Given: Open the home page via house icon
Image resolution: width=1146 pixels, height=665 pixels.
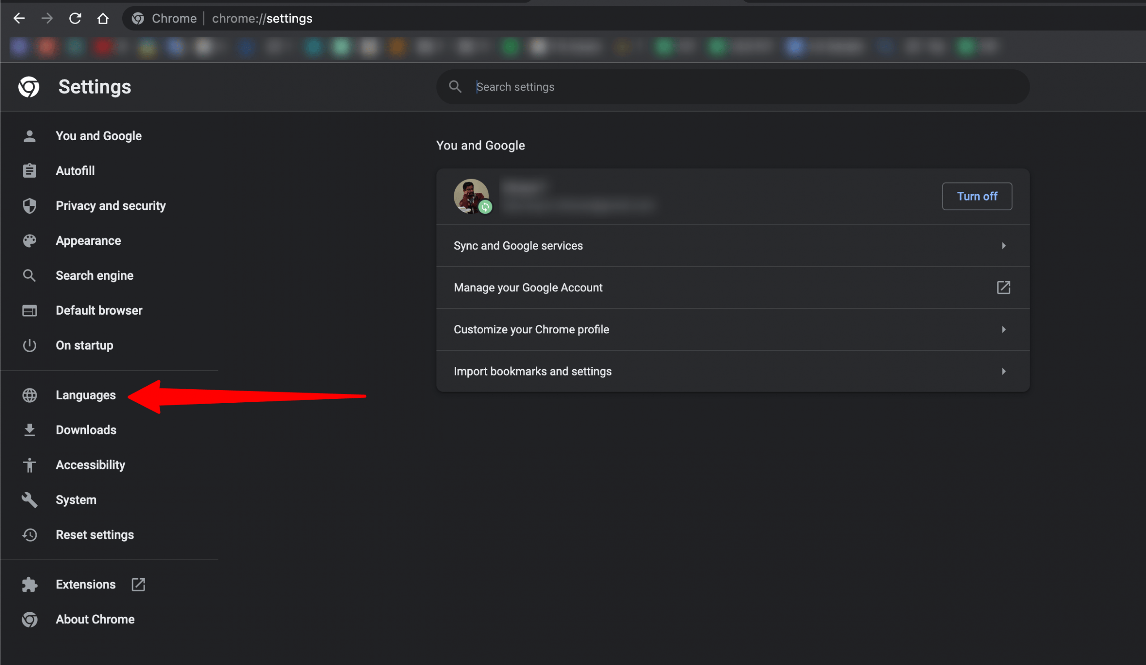Looking at the screenshot, I should click(x=103, y=18).
